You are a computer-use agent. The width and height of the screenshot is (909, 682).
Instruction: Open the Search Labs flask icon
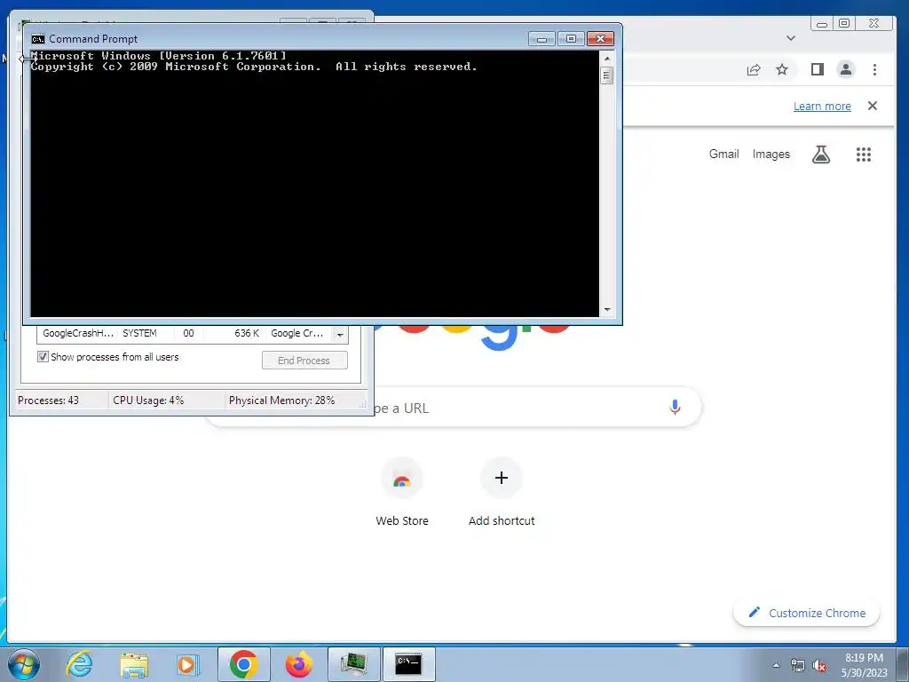point(821,155)
